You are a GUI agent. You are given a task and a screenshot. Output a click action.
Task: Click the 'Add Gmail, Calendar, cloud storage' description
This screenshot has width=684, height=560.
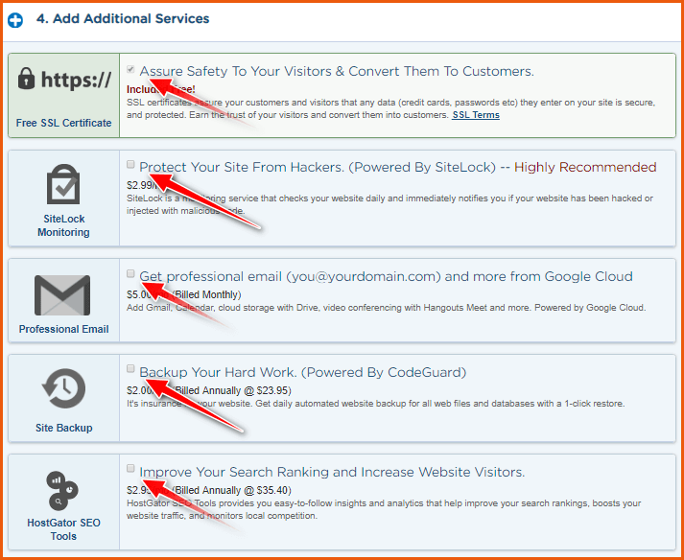click(386, 308)
